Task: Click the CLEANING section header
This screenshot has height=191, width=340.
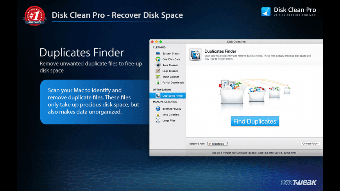Action: (x=159, y=48)
